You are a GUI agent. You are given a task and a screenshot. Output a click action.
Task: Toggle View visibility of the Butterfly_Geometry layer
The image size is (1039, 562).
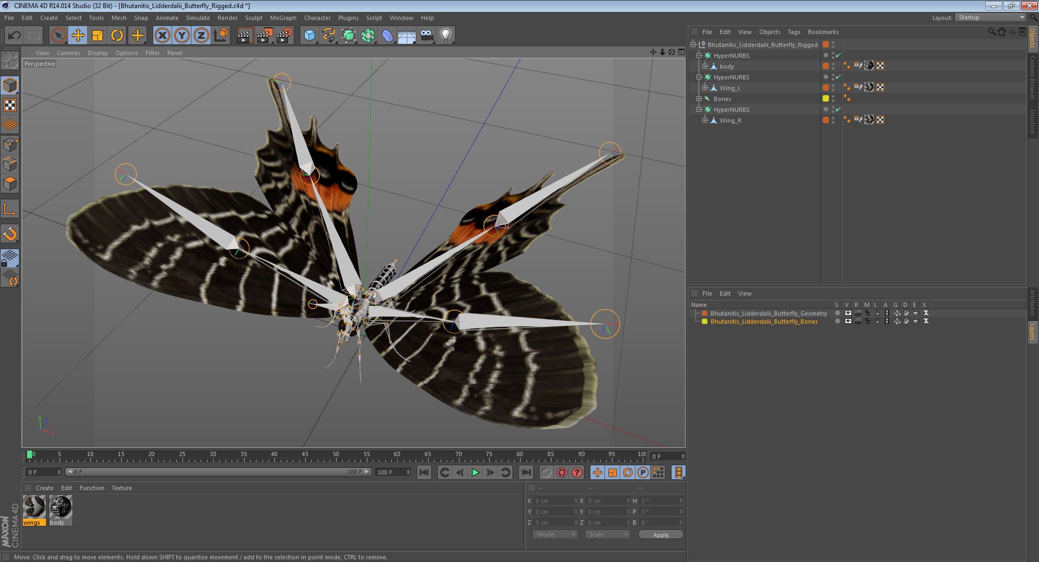pyautogui.click(x=847, y=313)
